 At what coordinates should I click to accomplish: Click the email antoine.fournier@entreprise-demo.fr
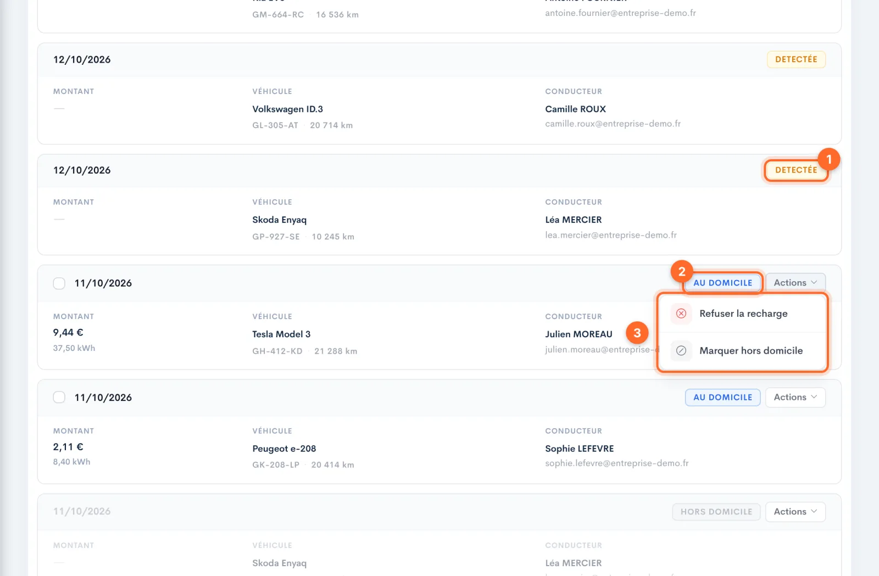point(620,13)
